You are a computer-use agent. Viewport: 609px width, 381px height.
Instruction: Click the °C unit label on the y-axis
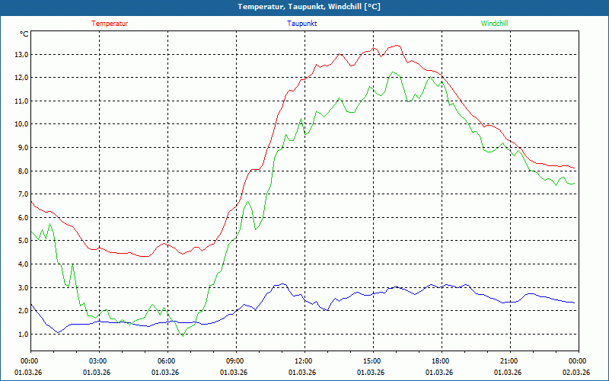pyautogui.click(x=24, y=34)
